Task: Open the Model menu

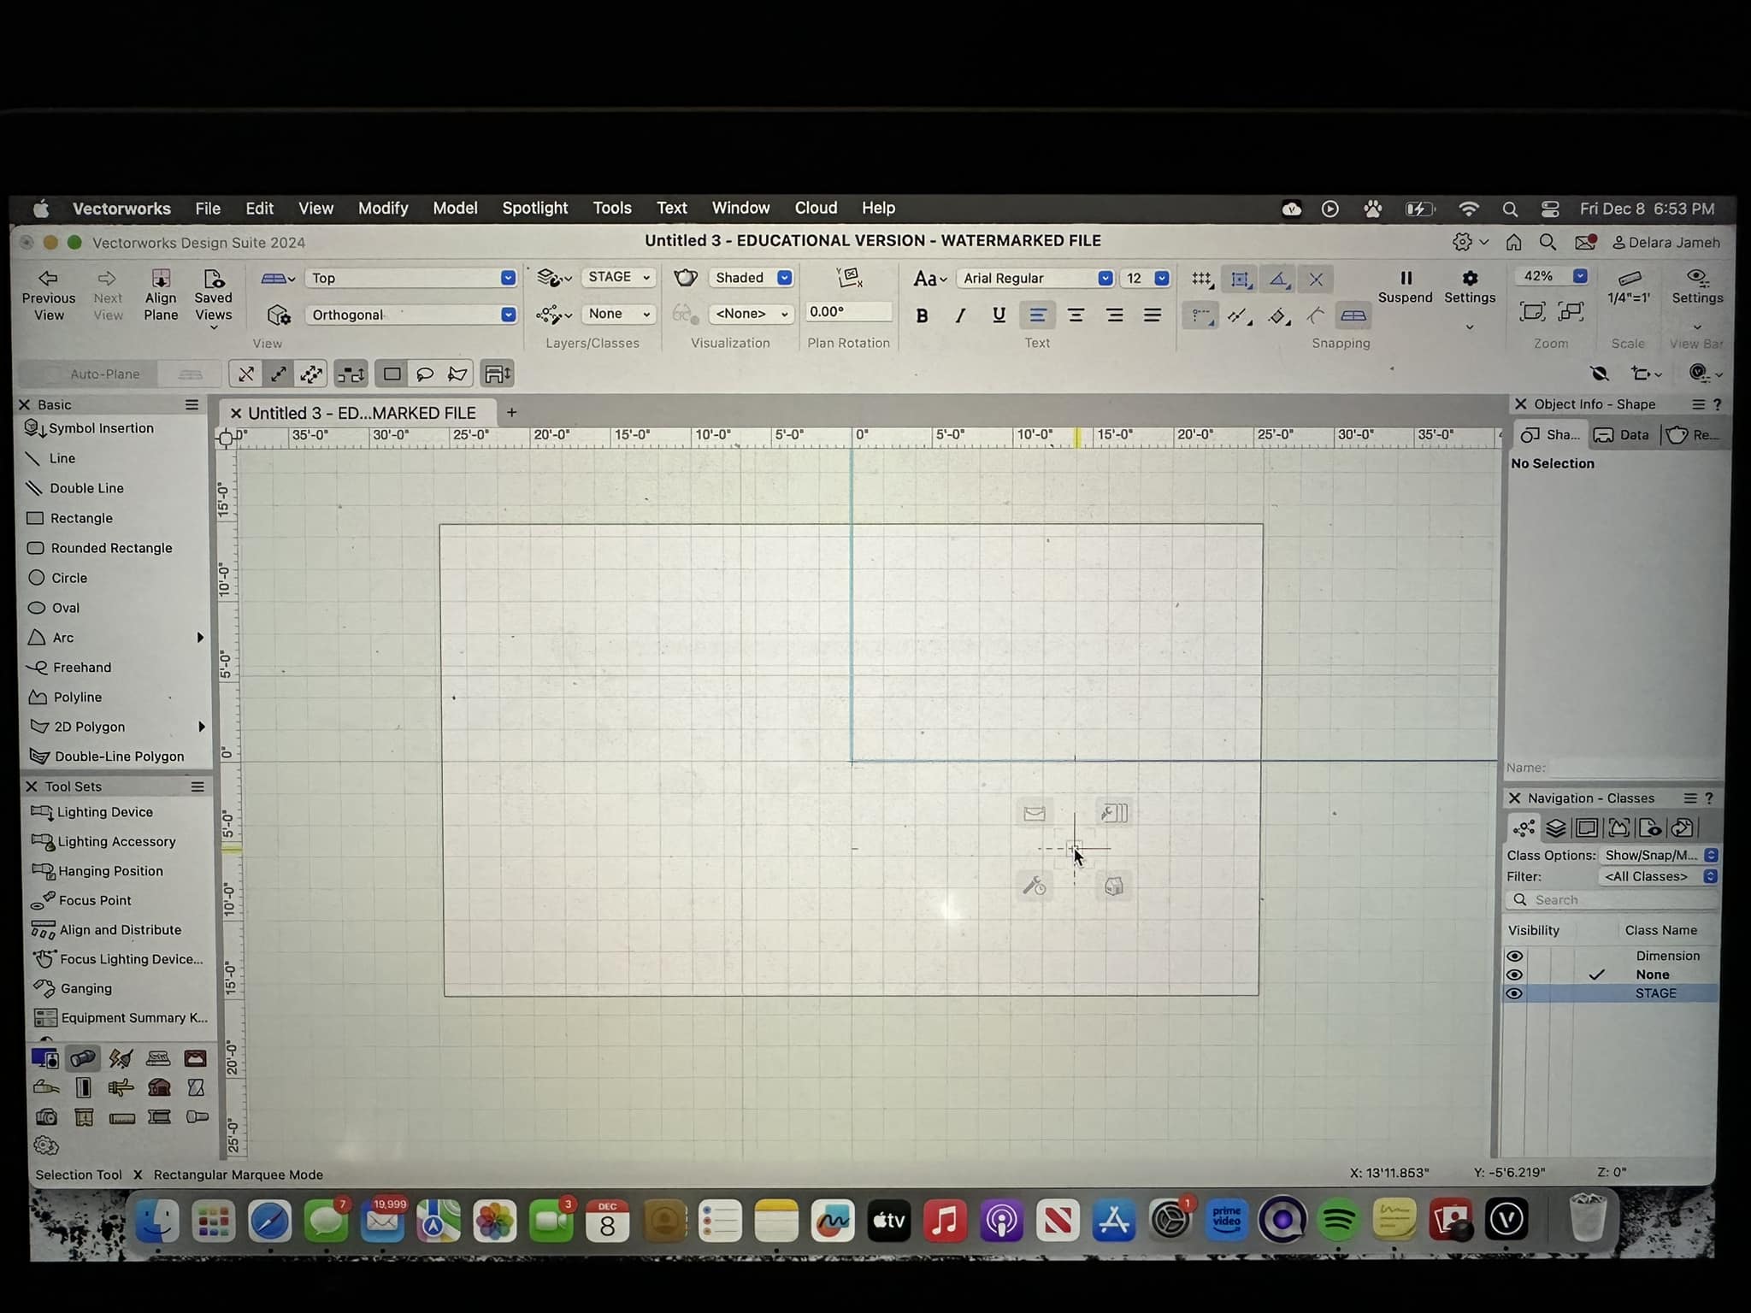Action: [455, 208]
